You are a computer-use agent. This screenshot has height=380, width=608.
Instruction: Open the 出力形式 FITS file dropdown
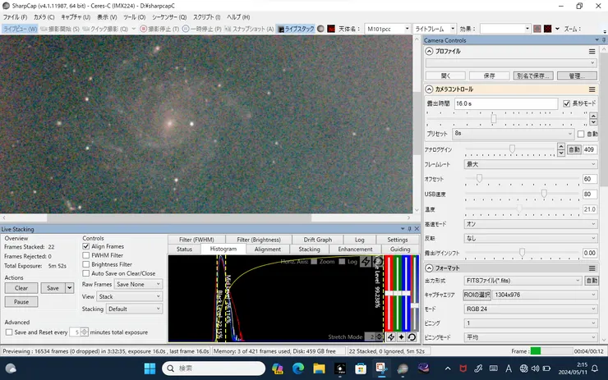[523, 281]
